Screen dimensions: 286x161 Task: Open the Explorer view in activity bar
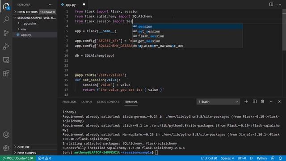[6, 6]
